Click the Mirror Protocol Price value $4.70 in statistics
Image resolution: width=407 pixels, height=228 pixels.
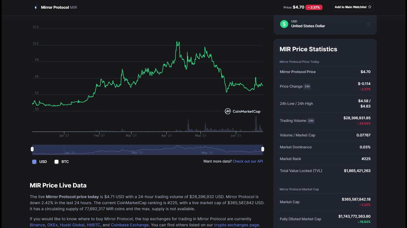tap(365, 72)
